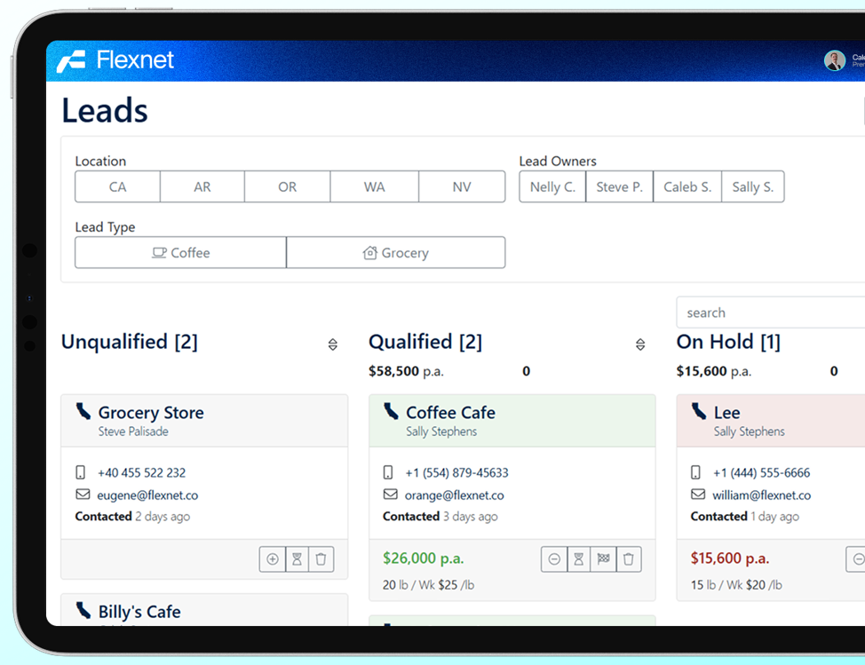
Task: Click phone number +40 455 522 232
Action: click(x=141, y=472)
